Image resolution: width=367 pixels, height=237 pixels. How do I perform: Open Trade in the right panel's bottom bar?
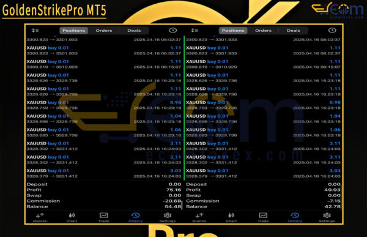click(x=263, y=217)
